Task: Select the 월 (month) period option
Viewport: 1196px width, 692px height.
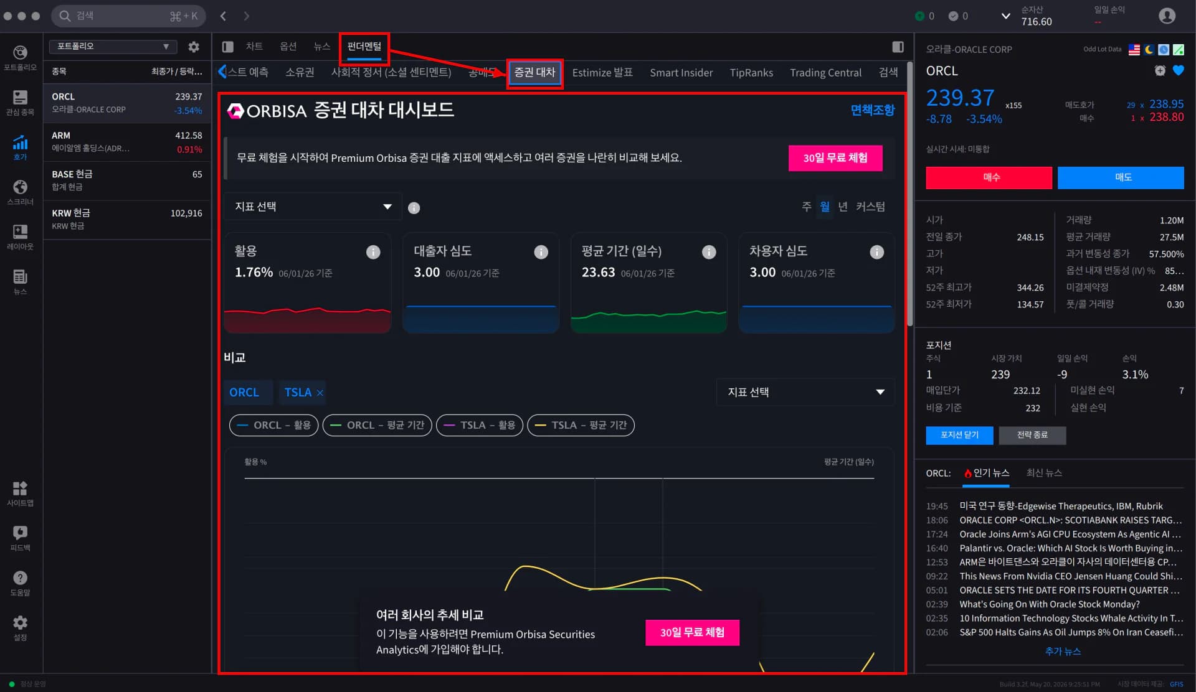Action: (x=825, y=207)
